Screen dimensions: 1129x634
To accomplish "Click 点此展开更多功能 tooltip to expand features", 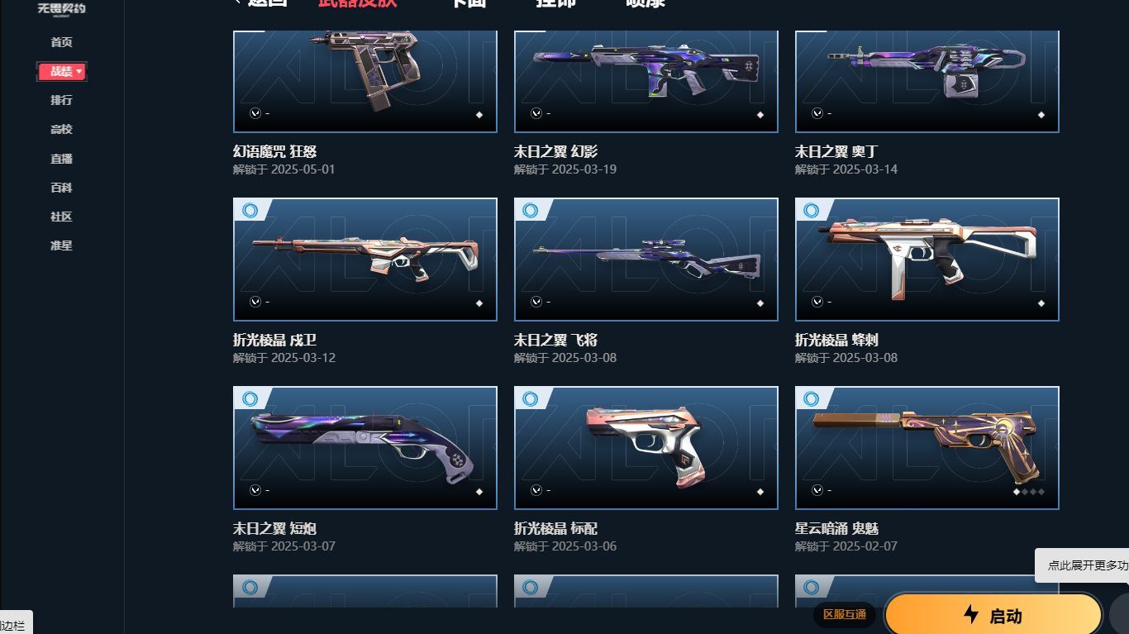I will (x=1083, y=565).
